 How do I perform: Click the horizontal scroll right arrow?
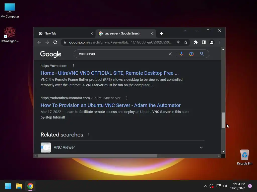(219, 156)
